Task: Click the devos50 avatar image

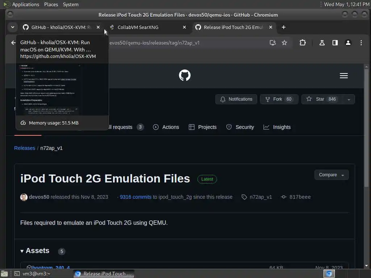Action: tap(24, 197)
